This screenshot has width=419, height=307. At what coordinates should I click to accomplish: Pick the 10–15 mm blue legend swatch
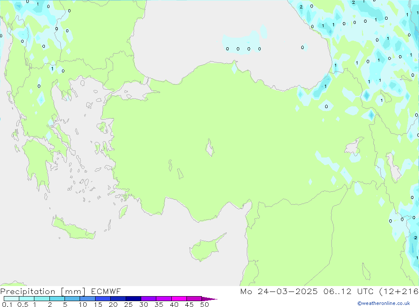pyautogui.click(x=88, y=299)
